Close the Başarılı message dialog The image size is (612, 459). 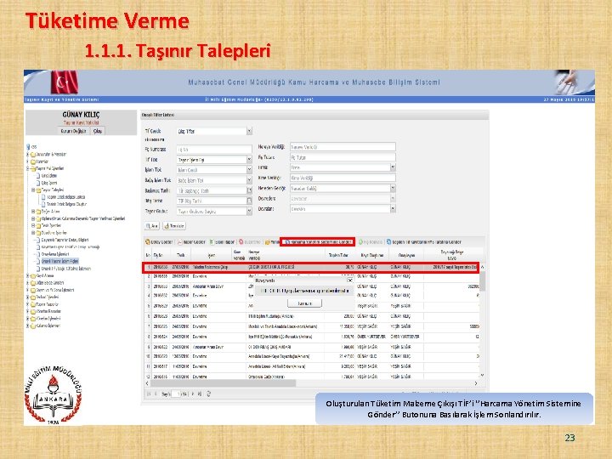[x=350, y=280]
